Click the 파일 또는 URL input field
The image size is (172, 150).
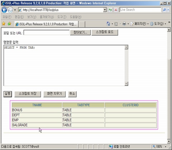(x=46, y=32)
